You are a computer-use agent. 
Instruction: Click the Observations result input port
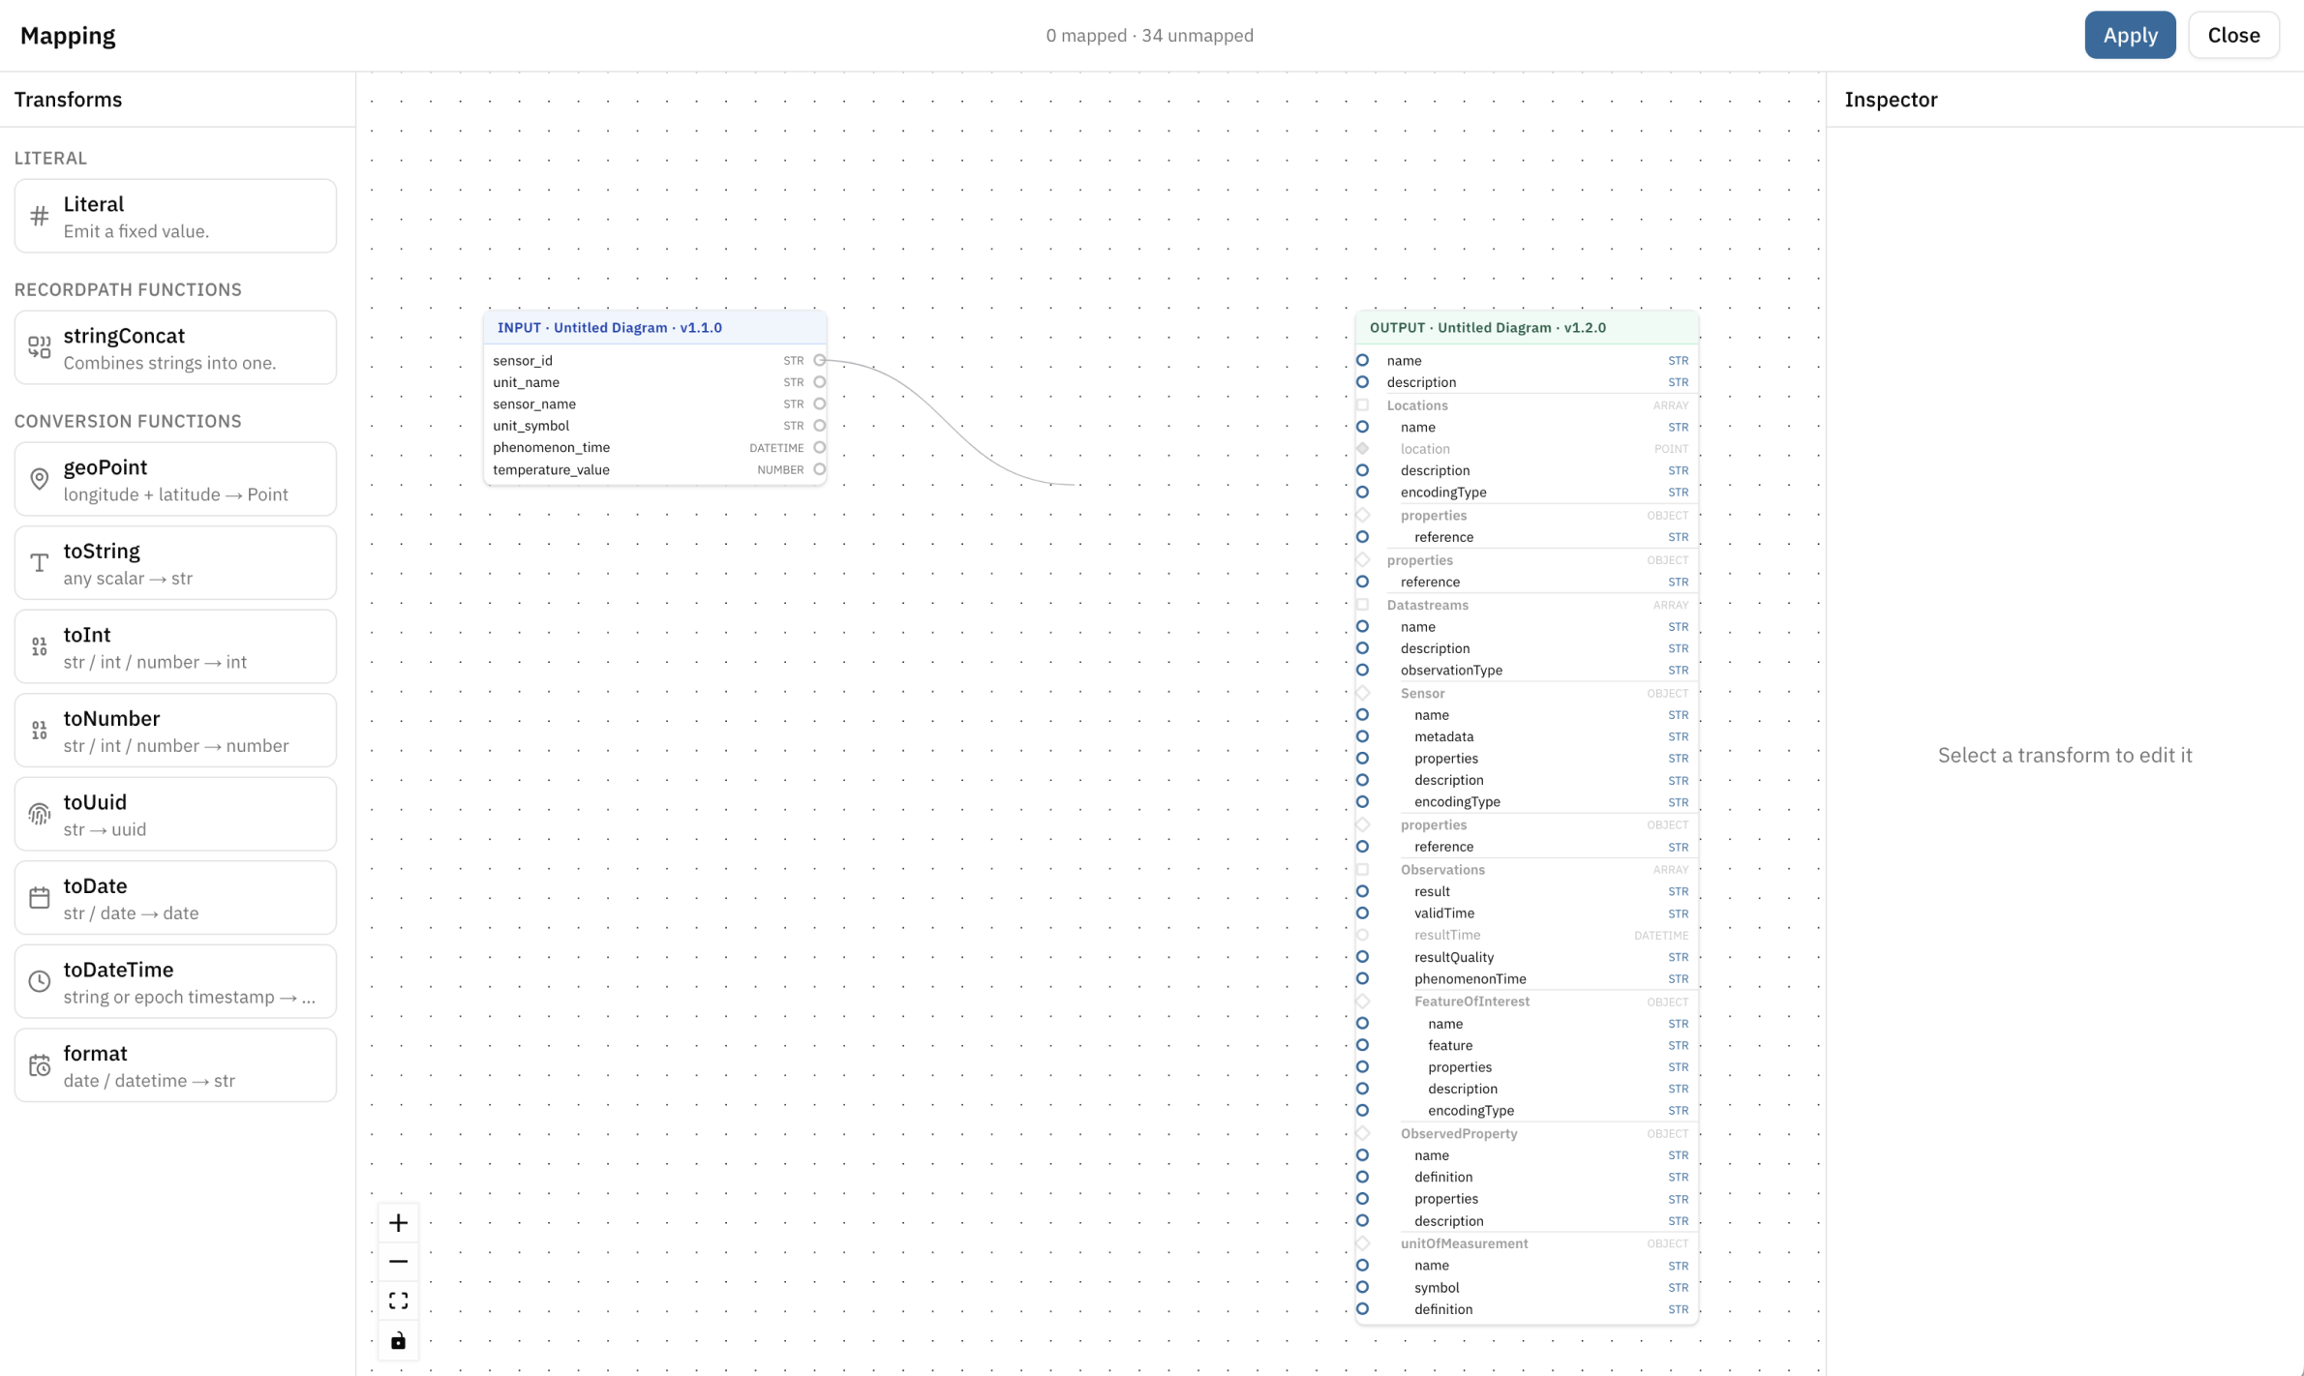(1362, 892)
